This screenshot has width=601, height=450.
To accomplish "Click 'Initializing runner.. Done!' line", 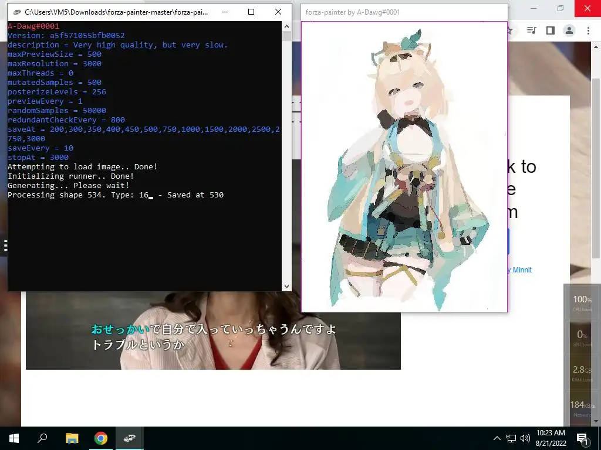I will tap(70, 176).
